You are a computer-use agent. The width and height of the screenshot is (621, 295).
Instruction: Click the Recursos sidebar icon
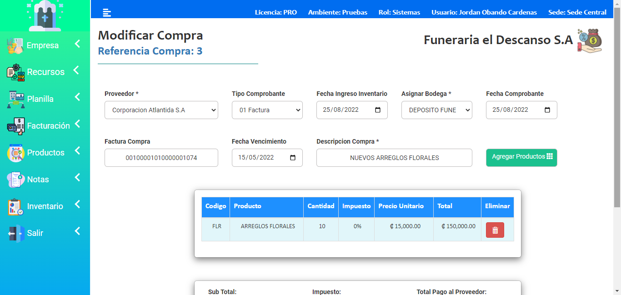[x=16, y=72]
